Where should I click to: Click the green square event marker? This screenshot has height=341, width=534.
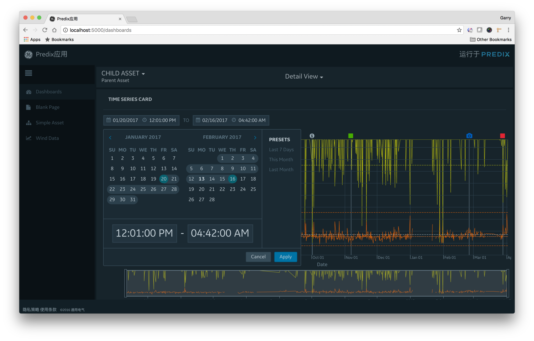point(351,136)
